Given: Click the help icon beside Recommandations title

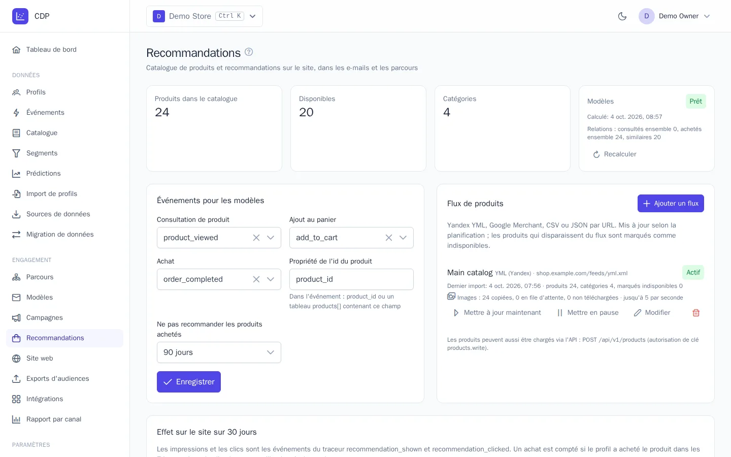Looking at the screenshot, I should 249,52.
